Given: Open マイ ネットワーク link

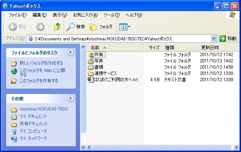Looking at the screenshot, I should 33,138.
